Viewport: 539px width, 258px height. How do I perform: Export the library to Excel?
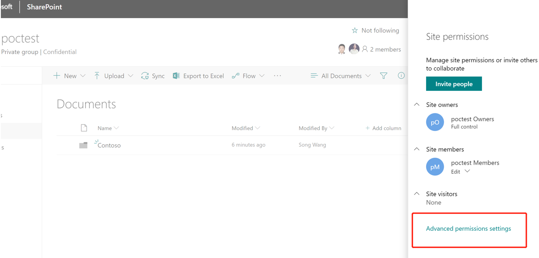198,76
